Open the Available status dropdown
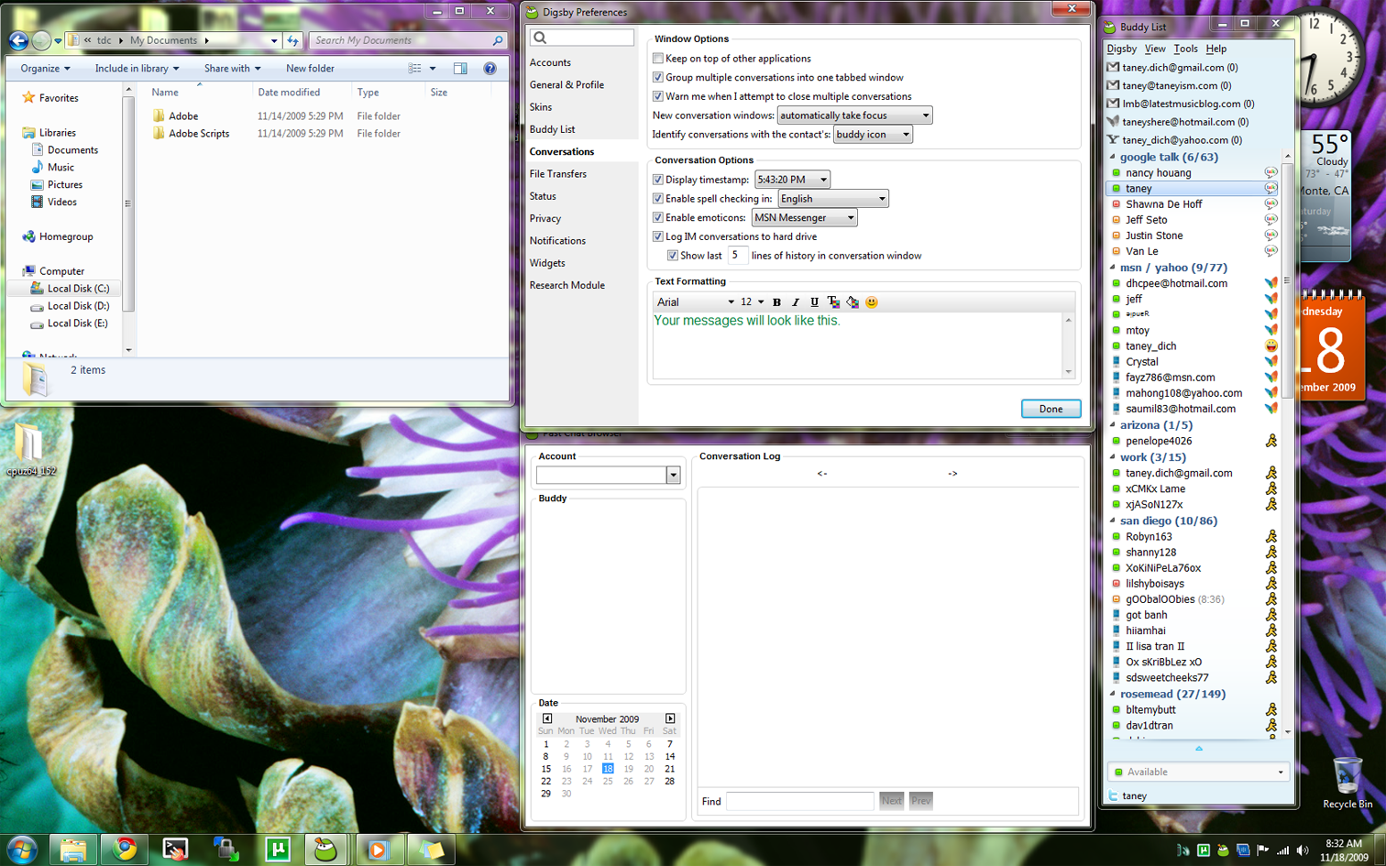 pyautogui.click(x=1198, y=772)
